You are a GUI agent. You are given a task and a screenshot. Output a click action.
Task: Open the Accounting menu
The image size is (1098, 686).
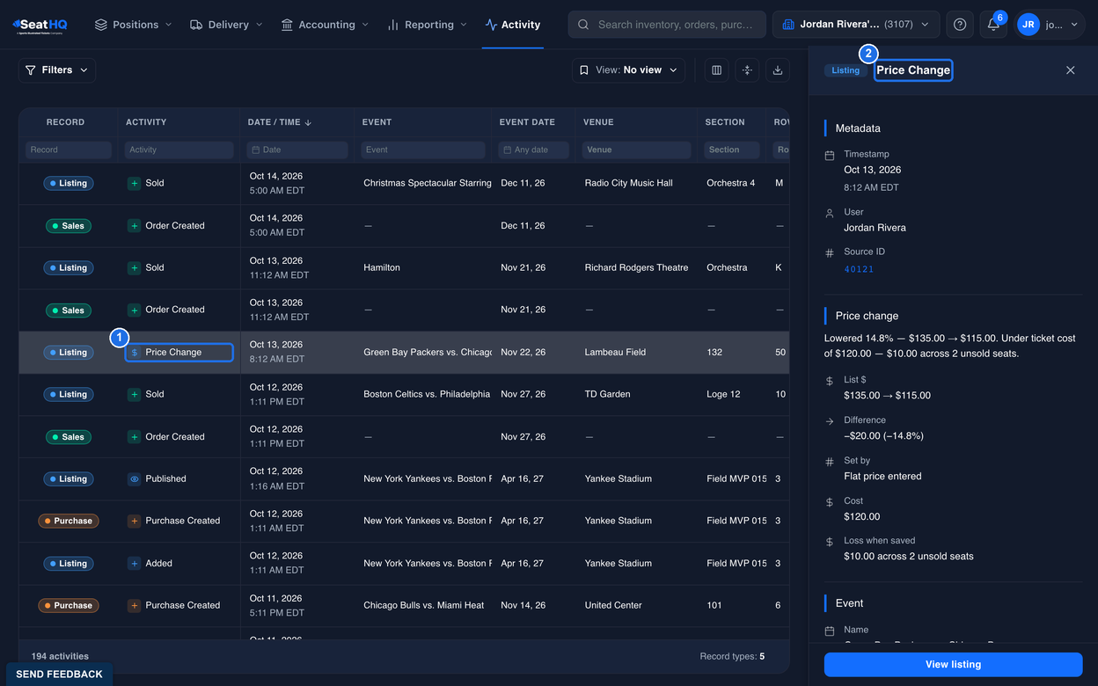pyautogui.click(x=325, y=25)
